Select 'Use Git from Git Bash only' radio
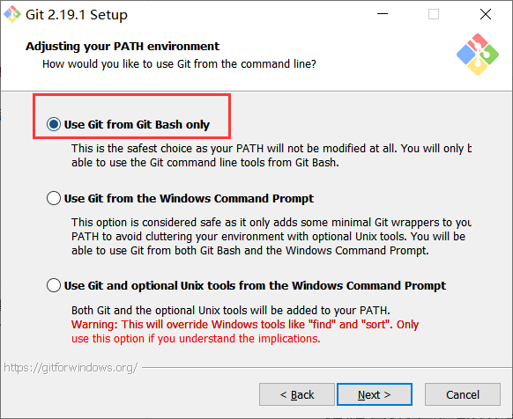 point(54,124)
